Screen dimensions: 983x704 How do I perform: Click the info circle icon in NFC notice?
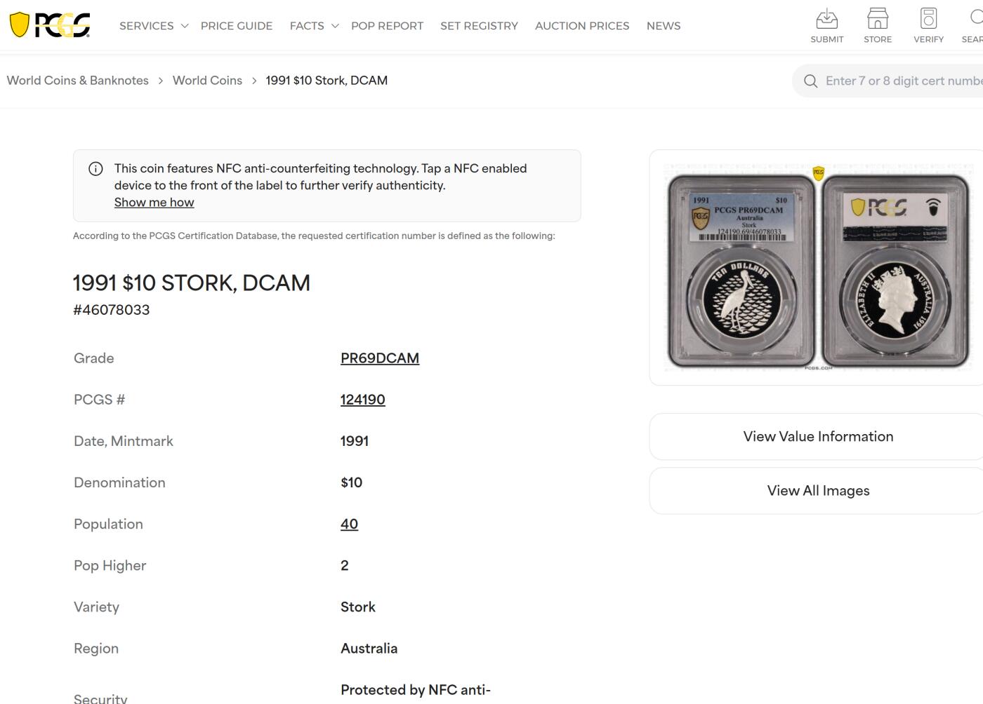[x=95, y=169]
